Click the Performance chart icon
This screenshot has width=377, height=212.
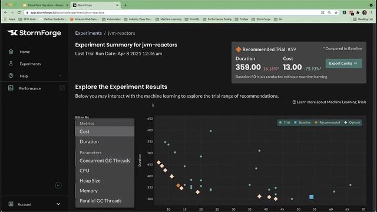click(x=11, y=88)
